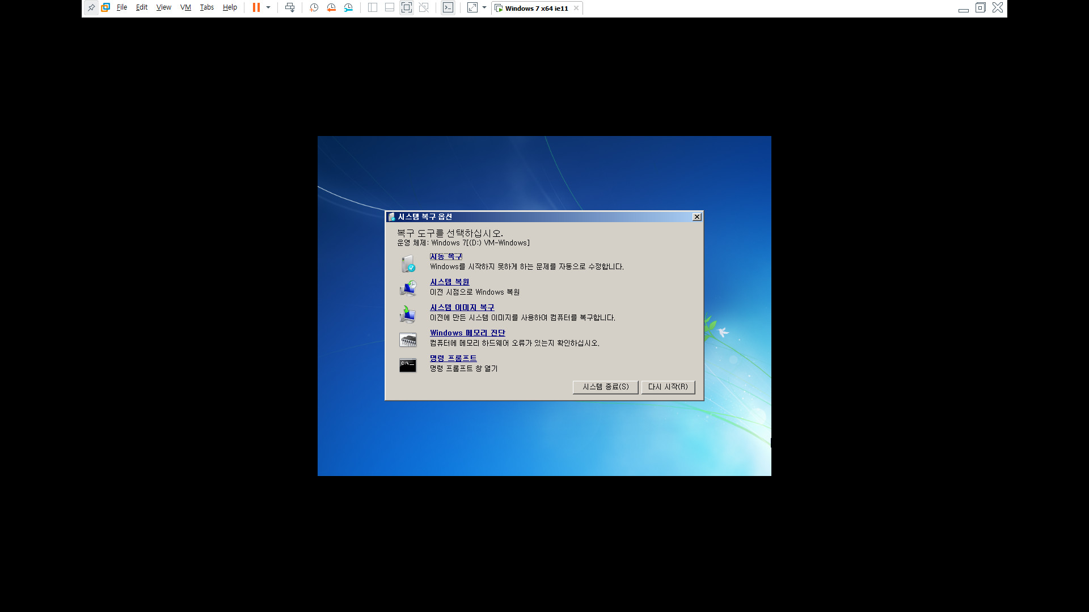Toggle the library sidebar view
The height and width of the screenshot is (612, 1089).
pos(373,8)
